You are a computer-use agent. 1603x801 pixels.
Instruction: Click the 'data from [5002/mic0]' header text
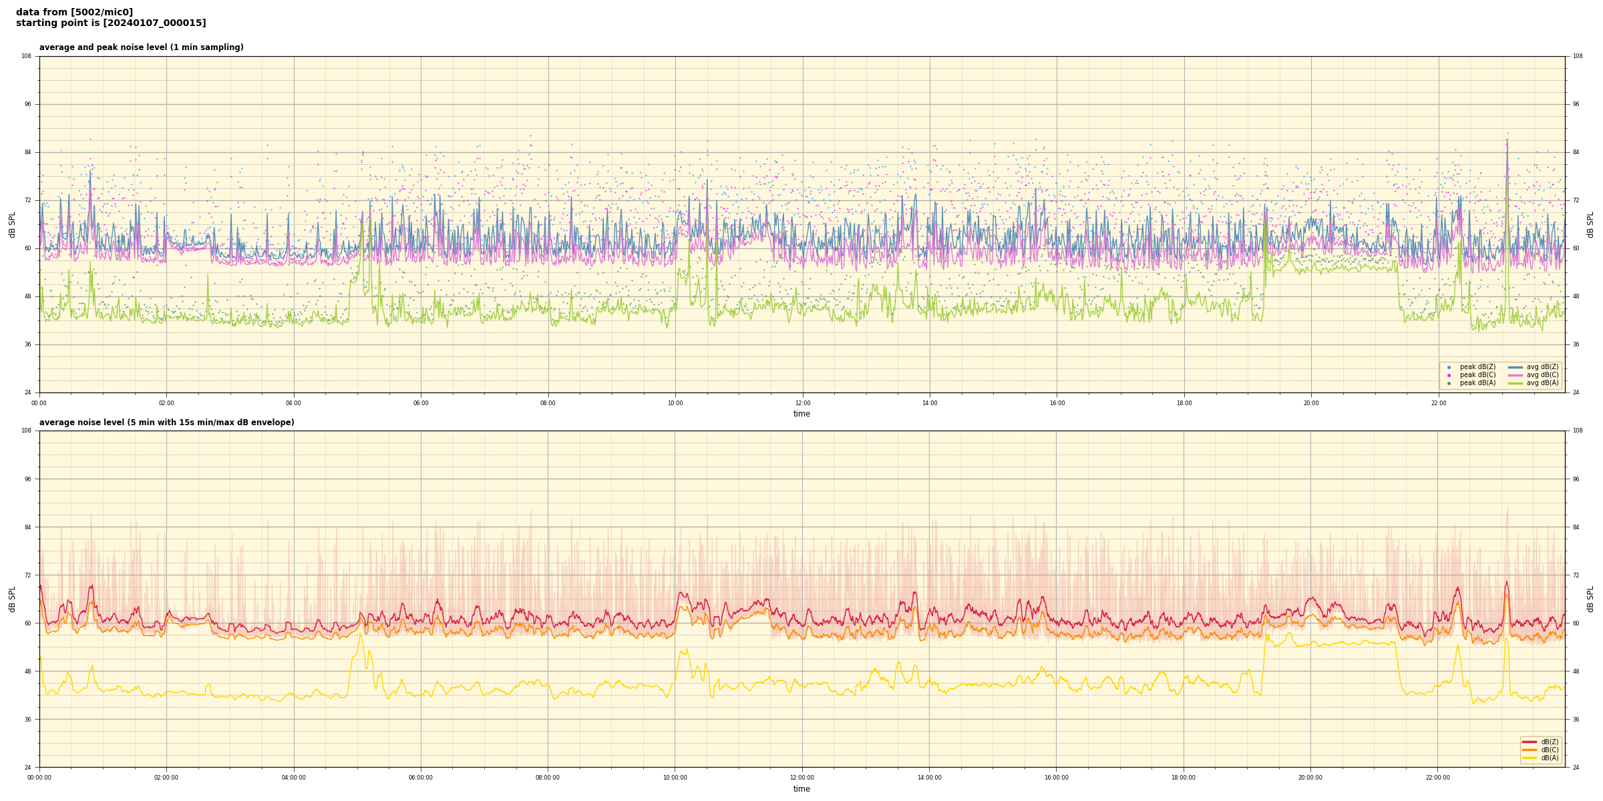pos(74,12)
